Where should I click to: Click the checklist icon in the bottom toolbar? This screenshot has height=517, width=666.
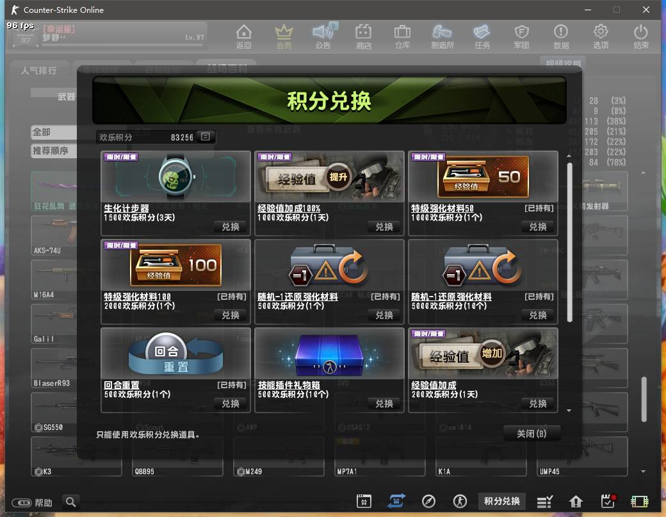(x=544, y=502)
